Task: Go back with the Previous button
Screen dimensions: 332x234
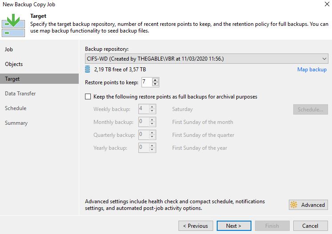Action: point(196,226)
